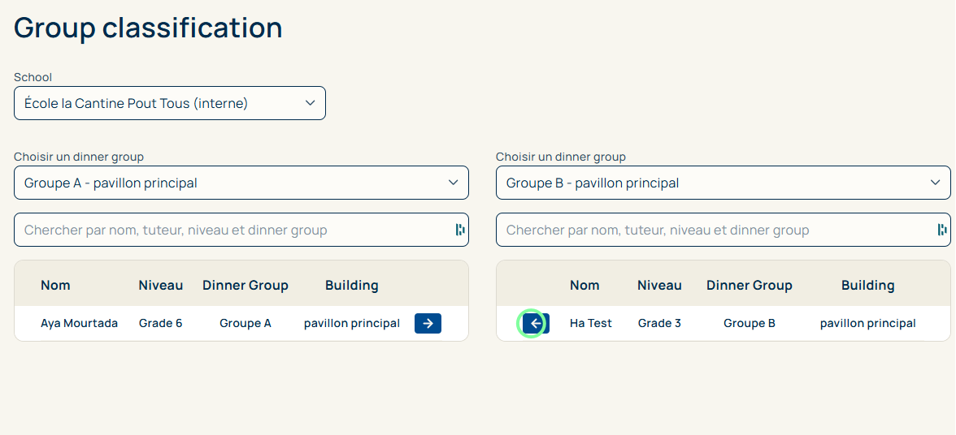Expand the Groupe B dinner group dropdown
956x435 pixels.
click(723, 183)
